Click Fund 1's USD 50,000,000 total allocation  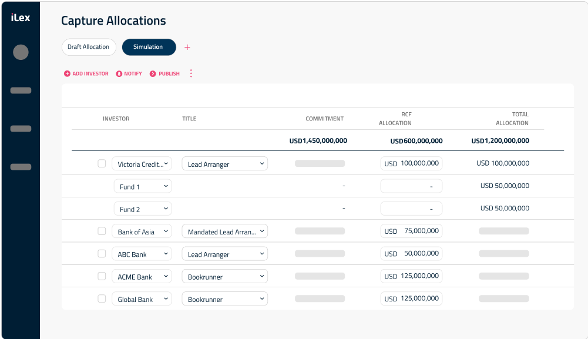505,186
